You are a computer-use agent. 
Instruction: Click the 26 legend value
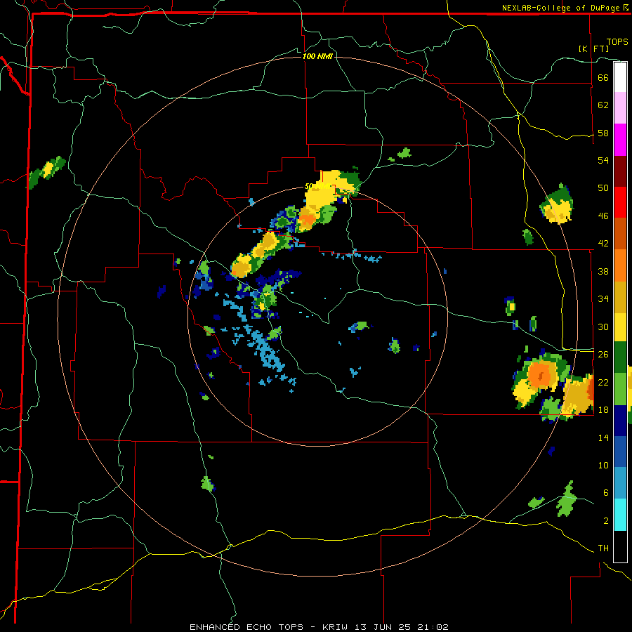603,355
